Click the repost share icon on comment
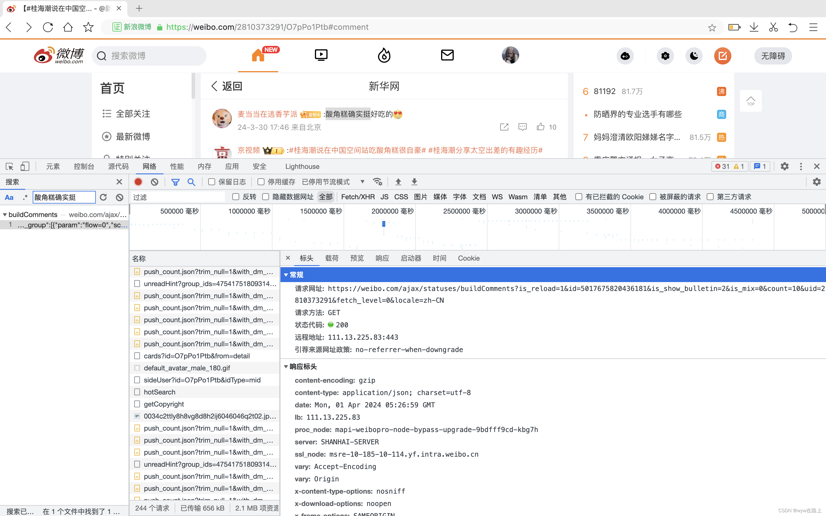The image size is (826, 516). pos(504,127)
